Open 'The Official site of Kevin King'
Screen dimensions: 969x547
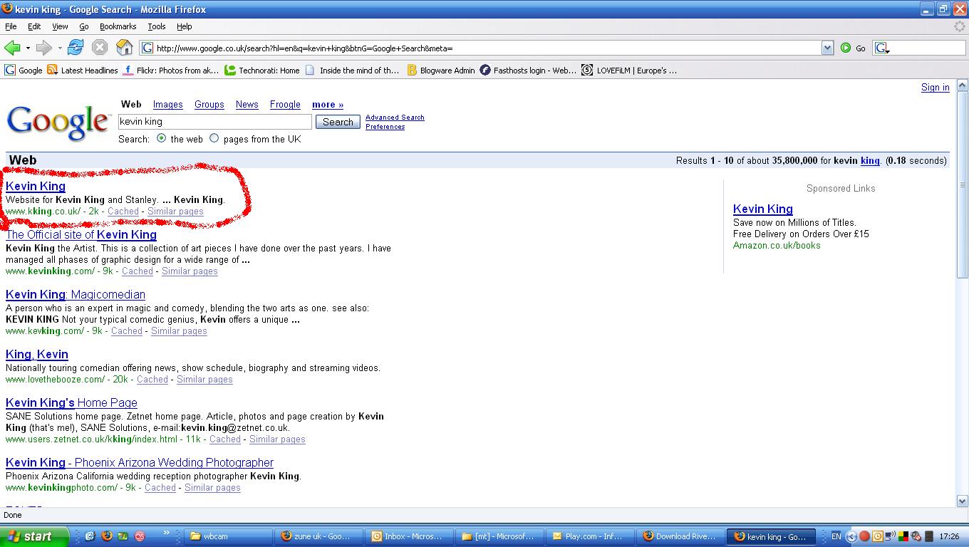coord(81,235)
